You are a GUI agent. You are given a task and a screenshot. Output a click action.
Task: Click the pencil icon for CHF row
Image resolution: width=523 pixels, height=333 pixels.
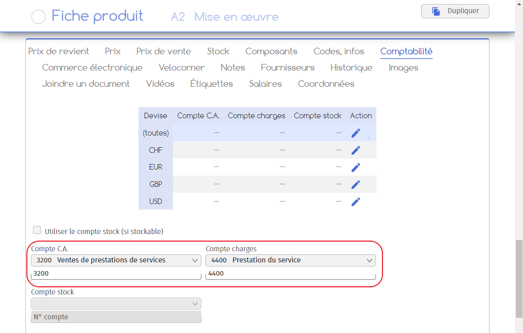coord(356,150)
